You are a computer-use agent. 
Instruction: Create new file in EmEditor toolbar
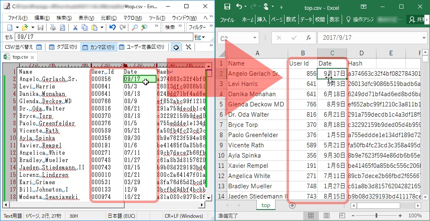pyautogui.click(x=9, y=27)
